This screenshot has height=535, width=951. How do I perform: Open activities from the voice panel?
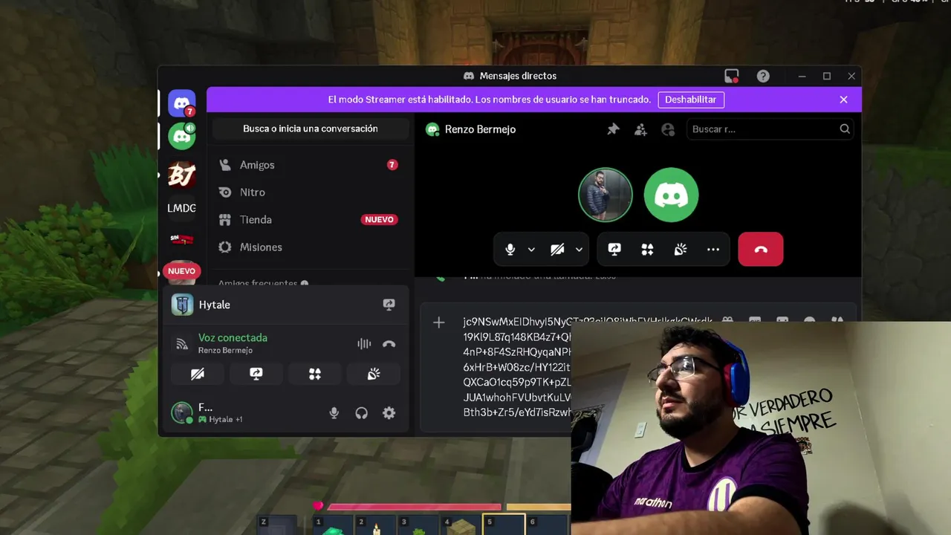click(x=315, y=374)
